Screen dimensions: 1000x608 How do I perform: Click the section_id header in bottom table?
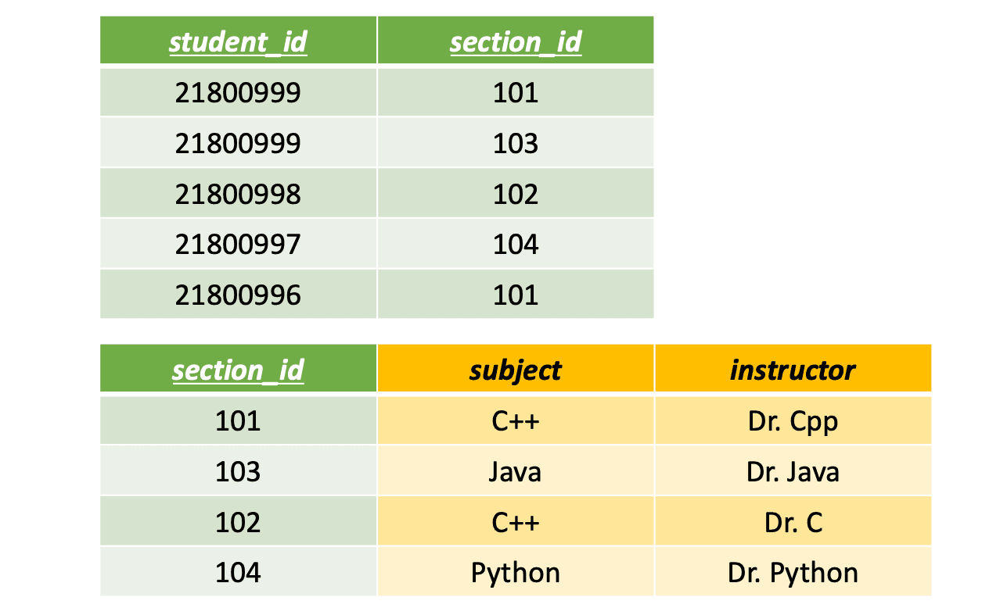click(x=238, y=369)
